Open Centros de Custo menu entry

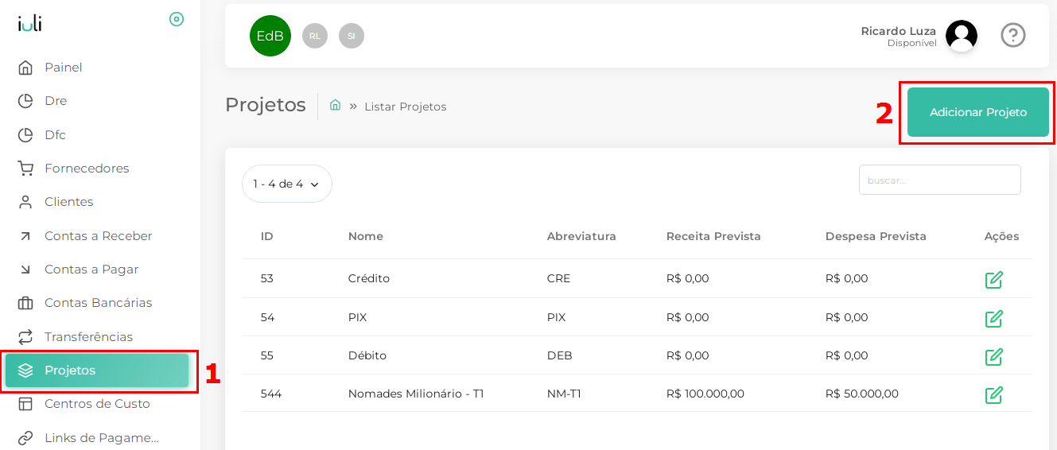tap(97, 404)
